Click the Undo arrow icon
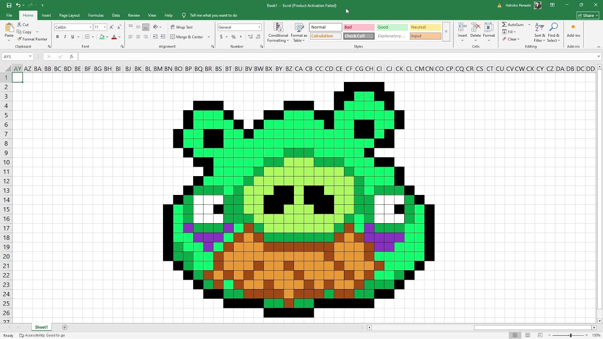Viewport: 603px width, 339px height. coord(18,5)
